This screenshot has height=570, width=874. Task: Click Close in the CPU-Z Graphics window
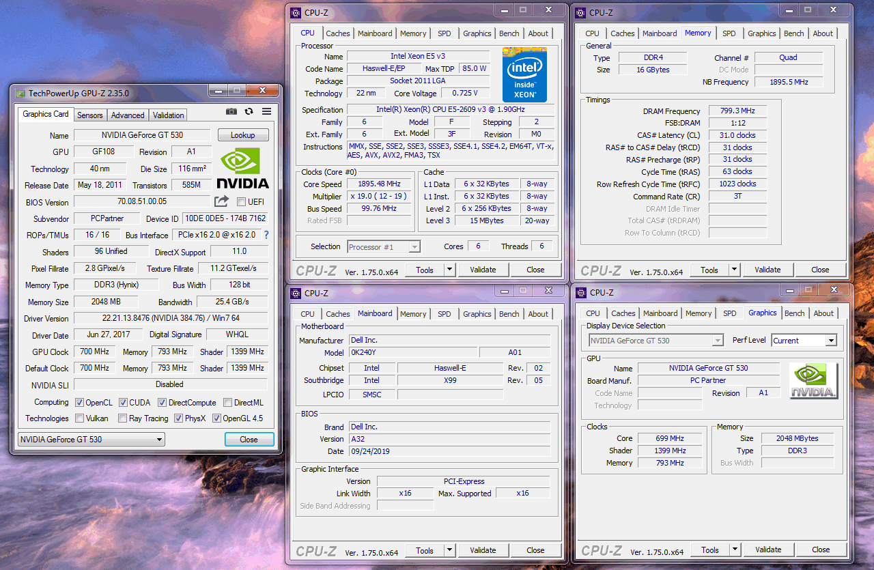821,550
